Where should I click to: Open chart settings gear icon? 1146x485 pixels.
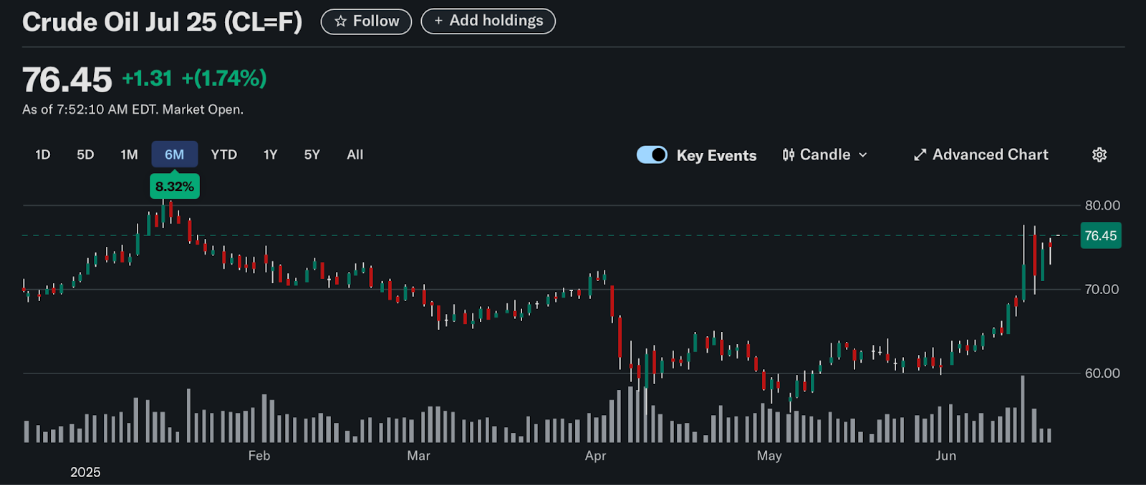[1099, 155]
